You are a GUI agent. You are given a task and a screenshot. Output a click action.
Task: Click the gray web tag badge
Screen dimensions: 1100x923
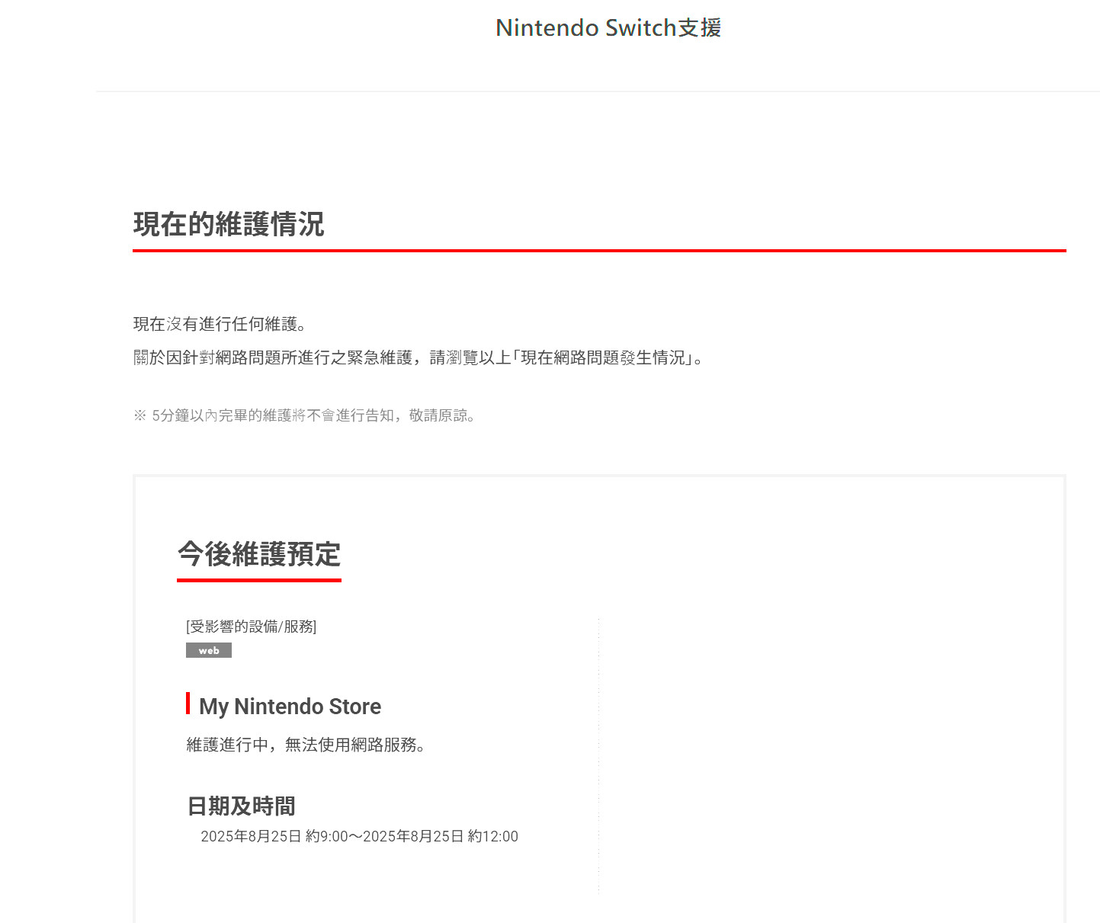pyautogui.click(x=209, y=650)
